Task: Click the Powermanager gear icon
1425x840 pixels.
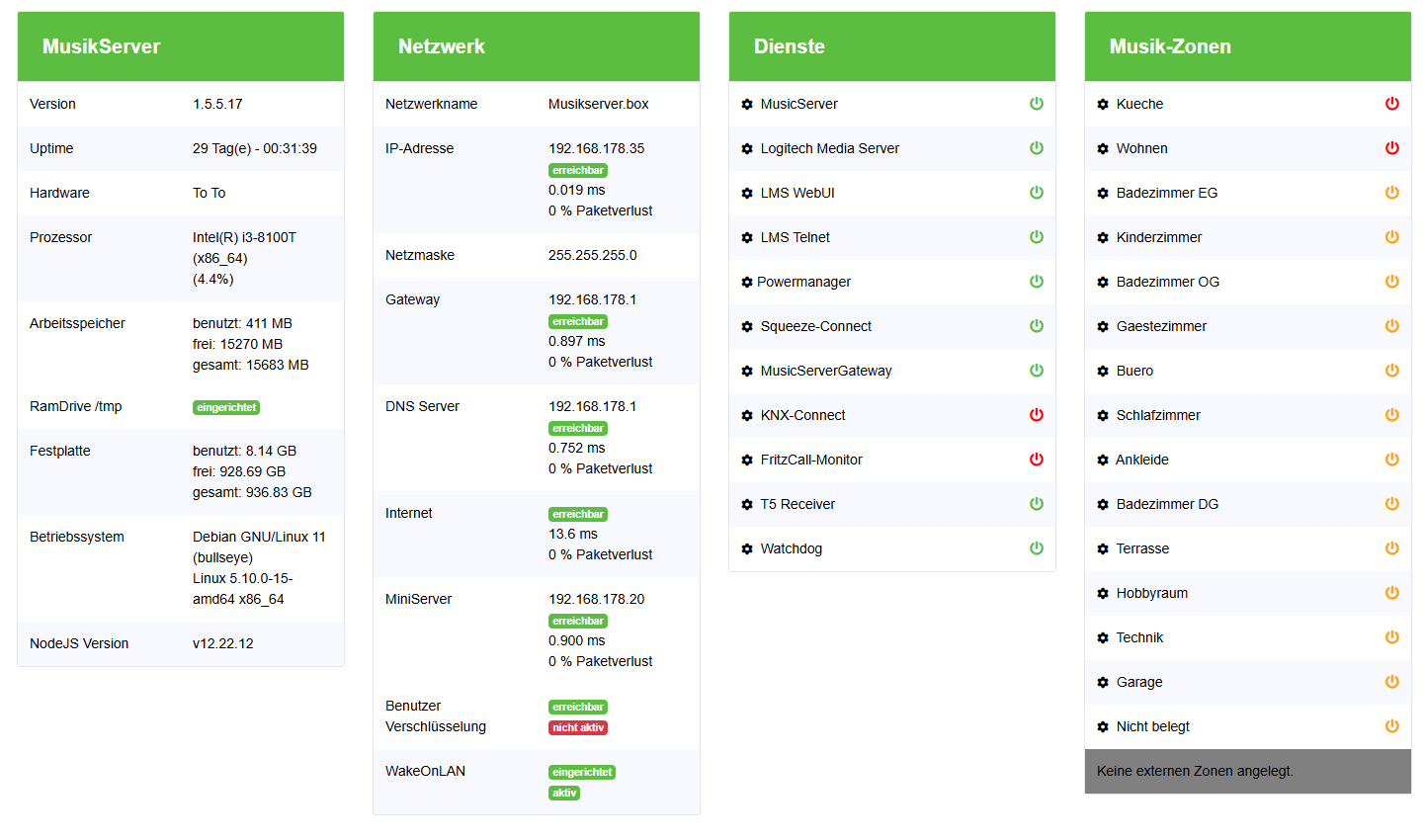Action: pos(747,282)
